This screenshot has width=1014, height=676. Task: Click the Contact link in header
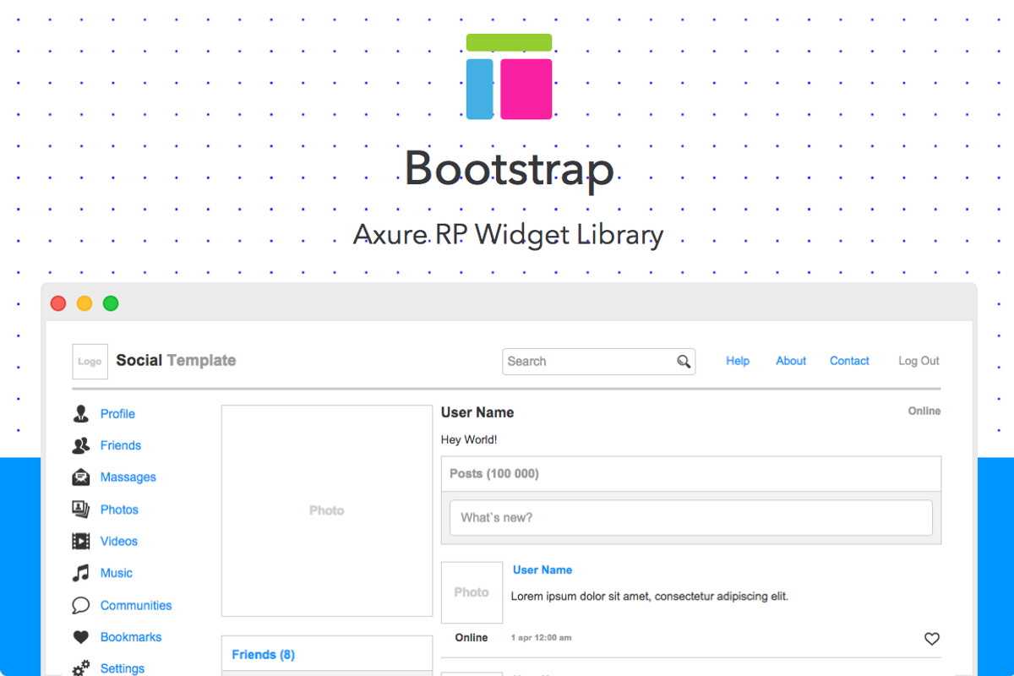point(849,361)
